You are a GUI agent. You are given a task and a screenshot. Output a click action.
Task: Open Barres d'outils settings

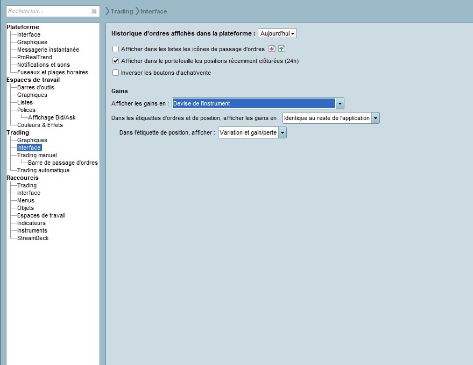point(36,87)
